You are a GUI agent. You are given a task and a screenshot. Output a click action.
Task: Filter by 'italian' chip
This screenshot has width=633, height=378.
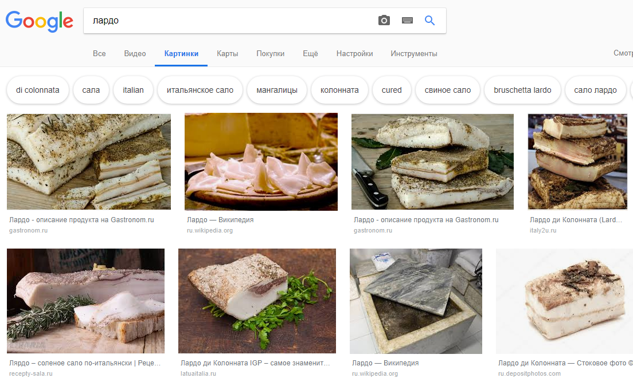(x=133, y=90)
